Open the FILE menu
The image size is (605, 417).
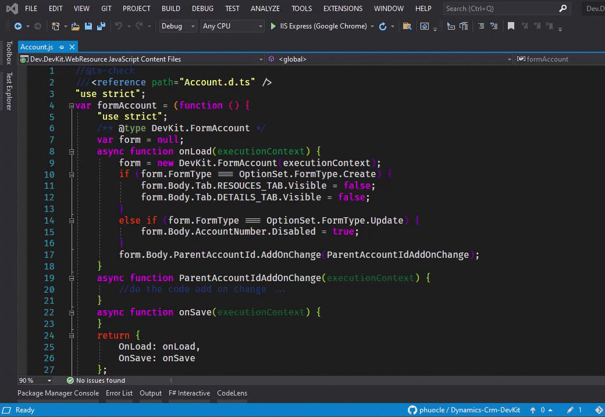(31, 8)
